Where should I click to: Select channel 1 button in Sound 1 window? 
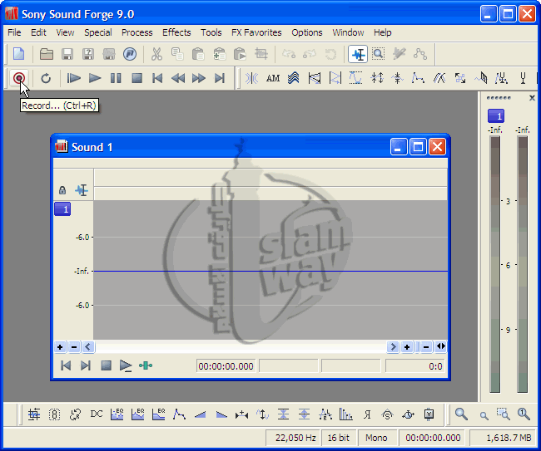[x=62, y=209]
